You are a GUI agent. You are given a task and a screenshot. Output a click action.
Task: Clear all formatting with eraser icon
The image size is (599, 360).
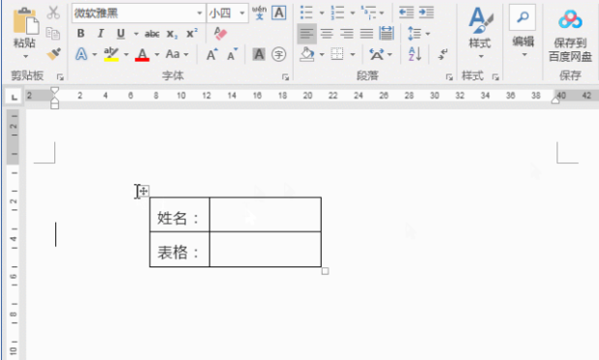220,34
